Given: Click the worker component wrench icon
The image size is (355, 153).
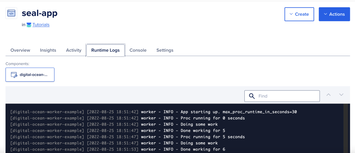Looking at the screenshot, I should pyautogui.click(x=14, y=75).
